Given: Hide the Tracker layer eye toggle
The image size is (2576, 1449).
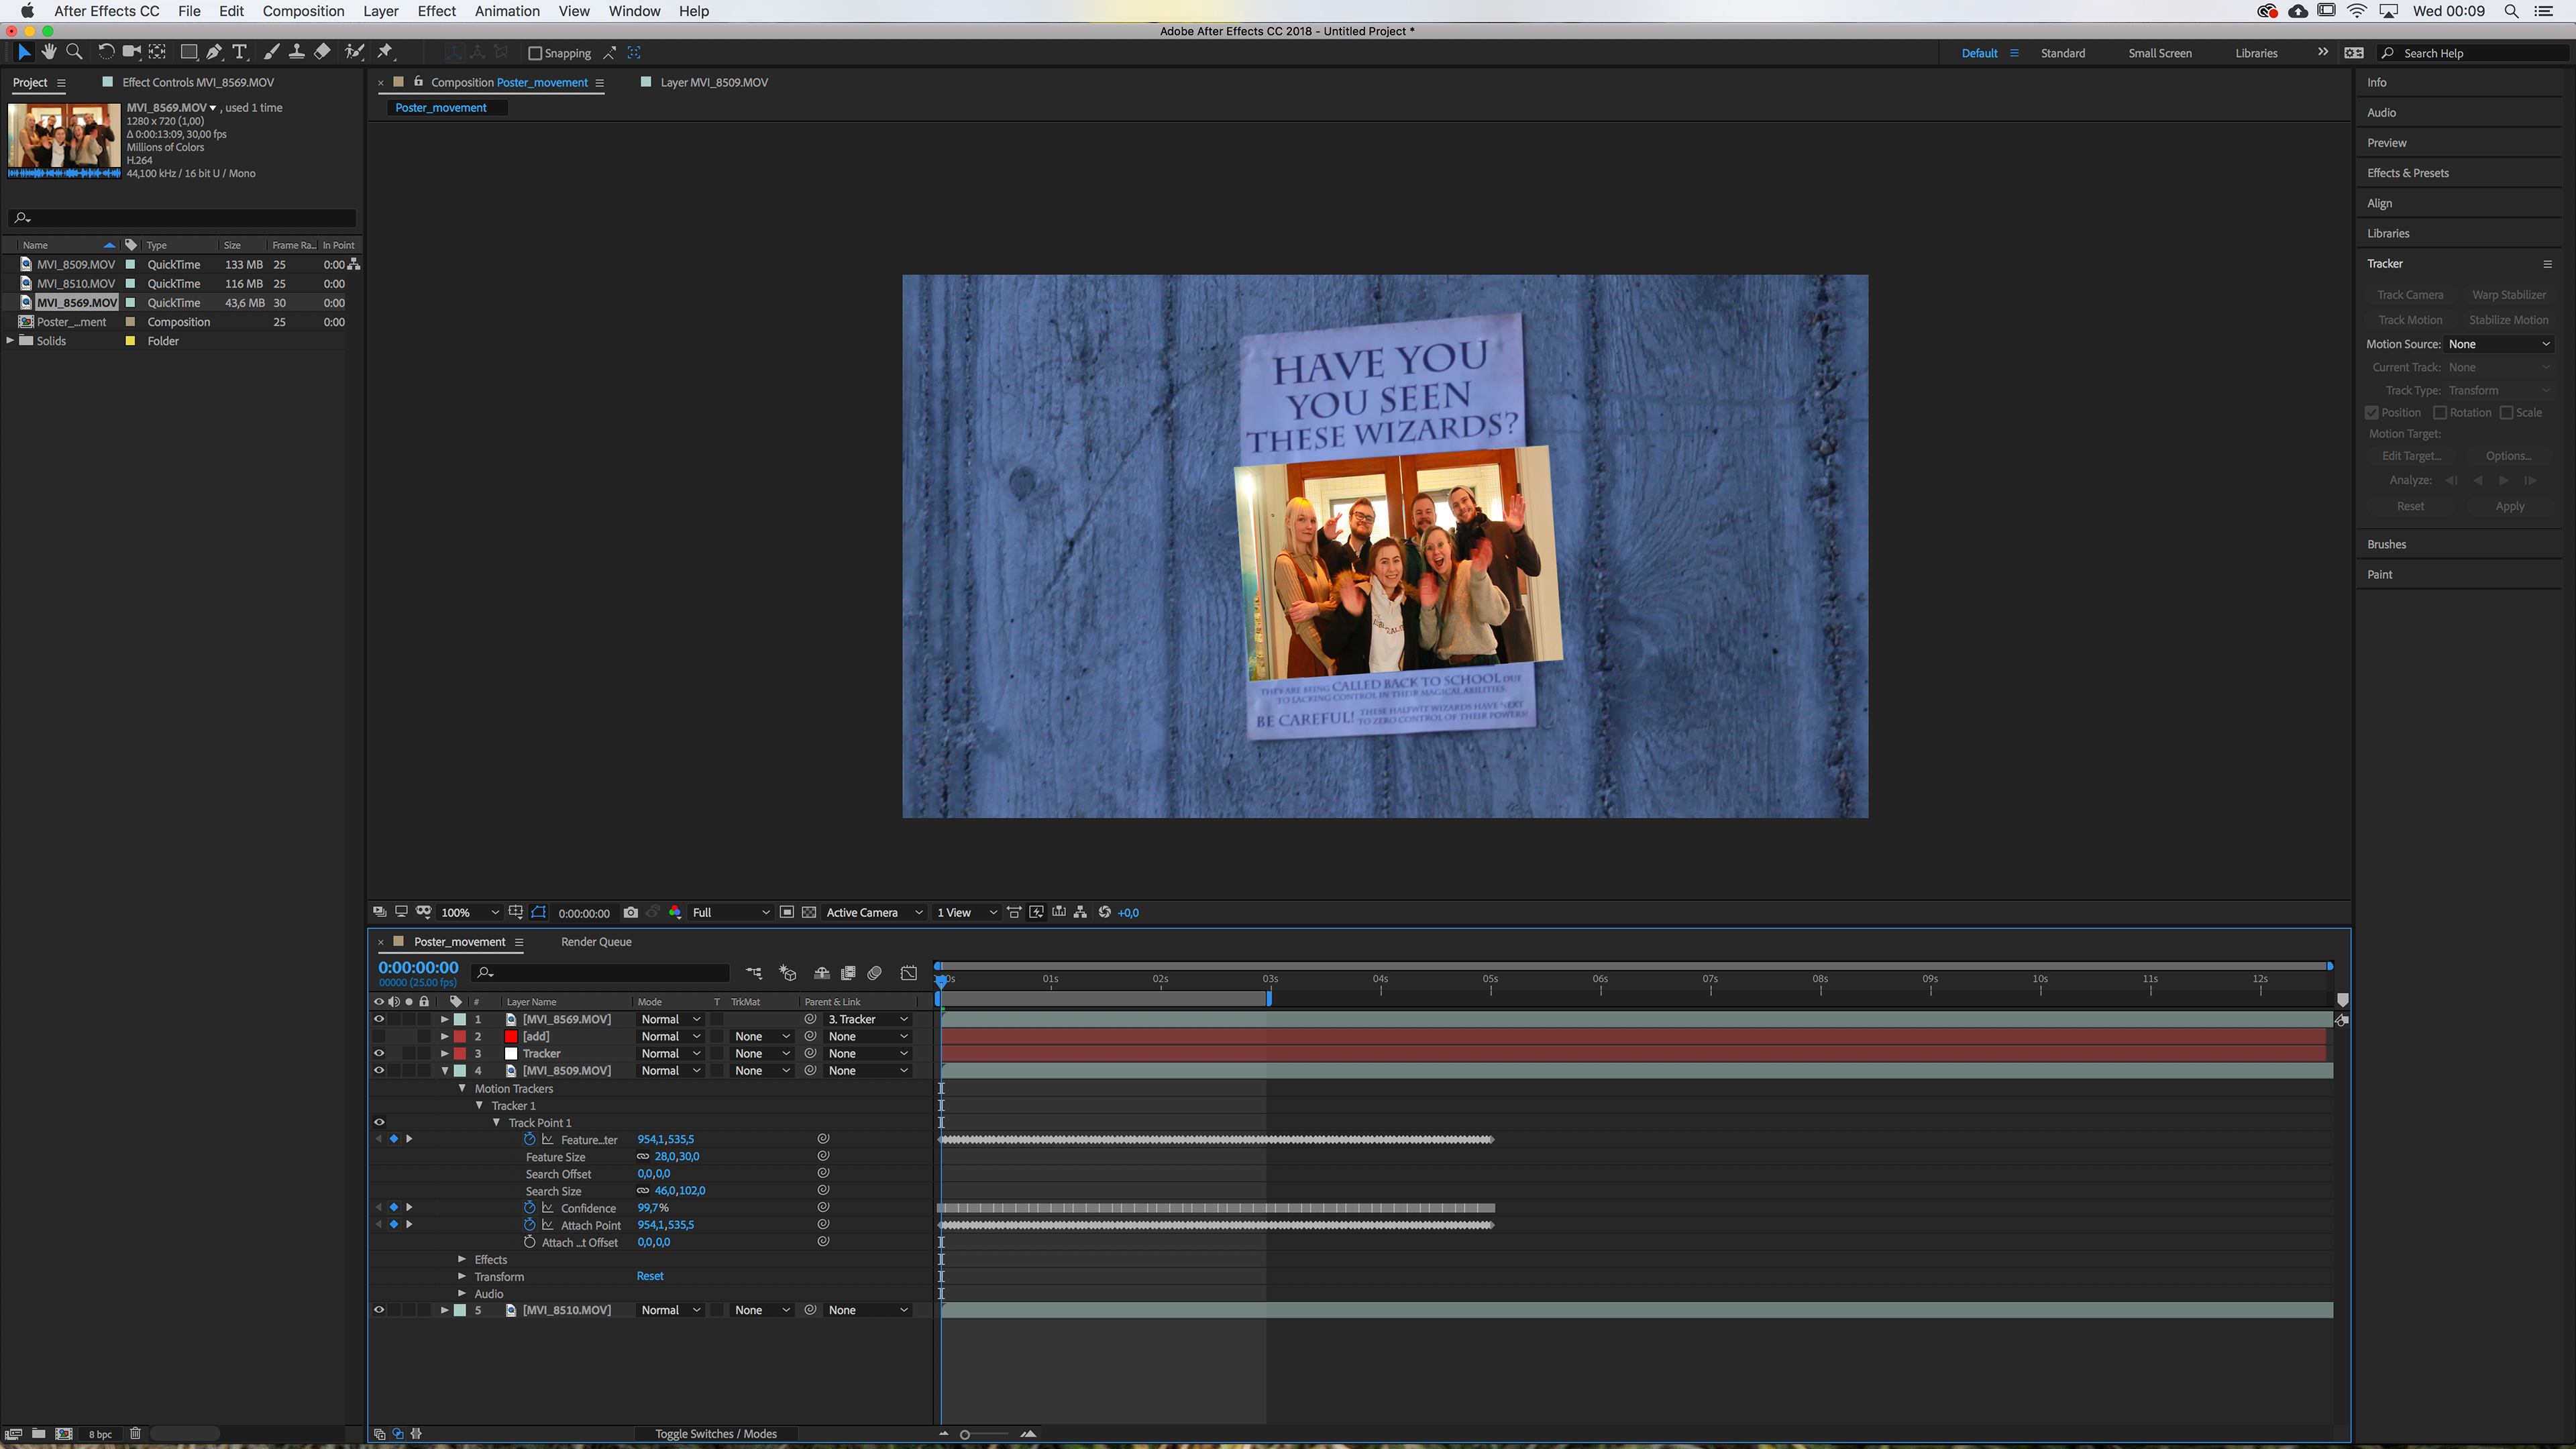Looking at the screenshot, I should (379, 1053).
